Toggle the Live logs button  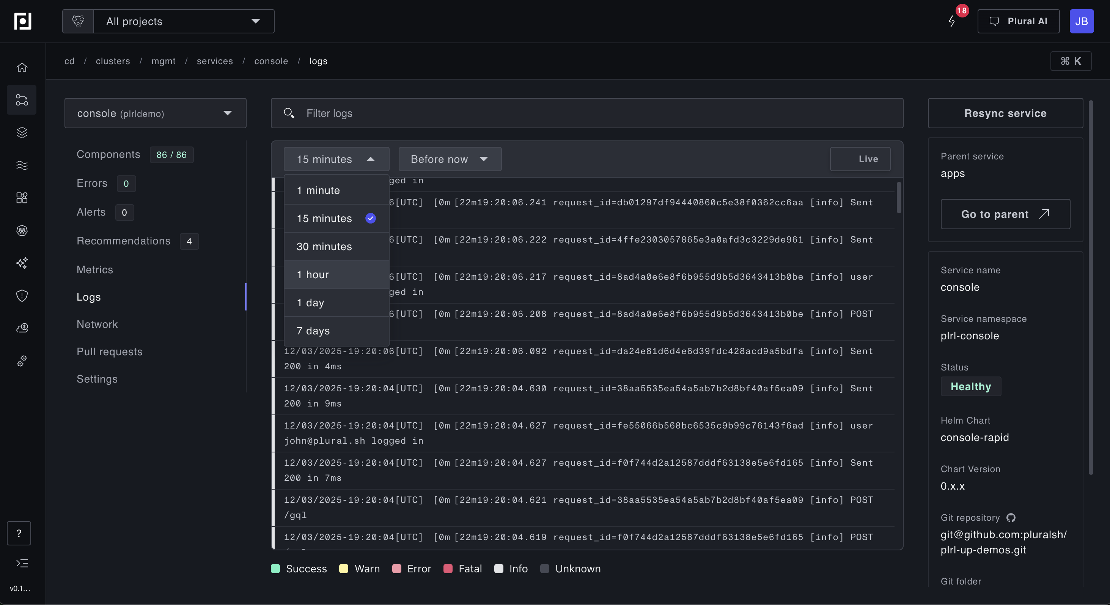pos(860,159)
